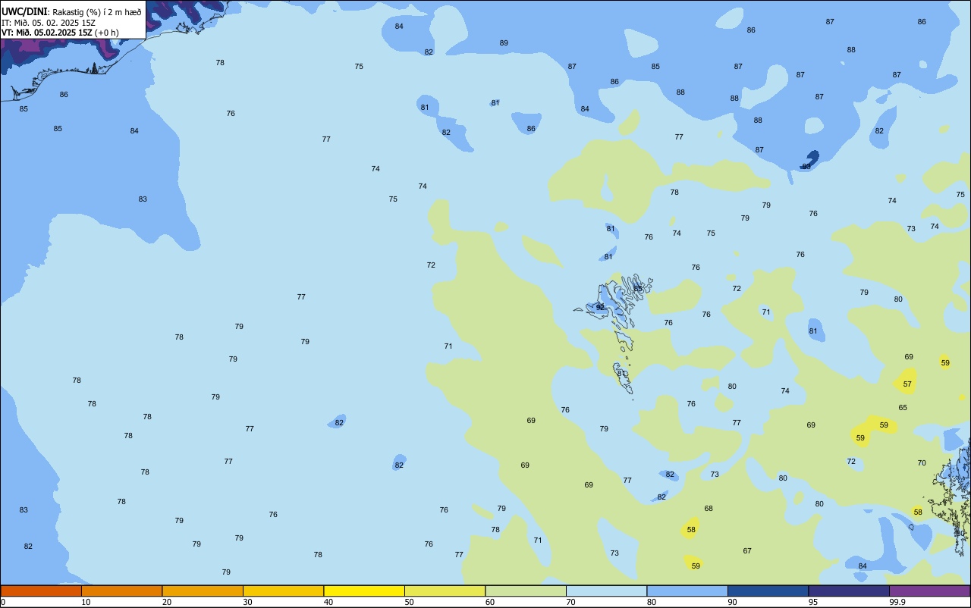Click the 'IT: Mið. 05. 02. 2025 15Z' line
This screenshot has width=971, height=608.
click(x=49, y=22)
